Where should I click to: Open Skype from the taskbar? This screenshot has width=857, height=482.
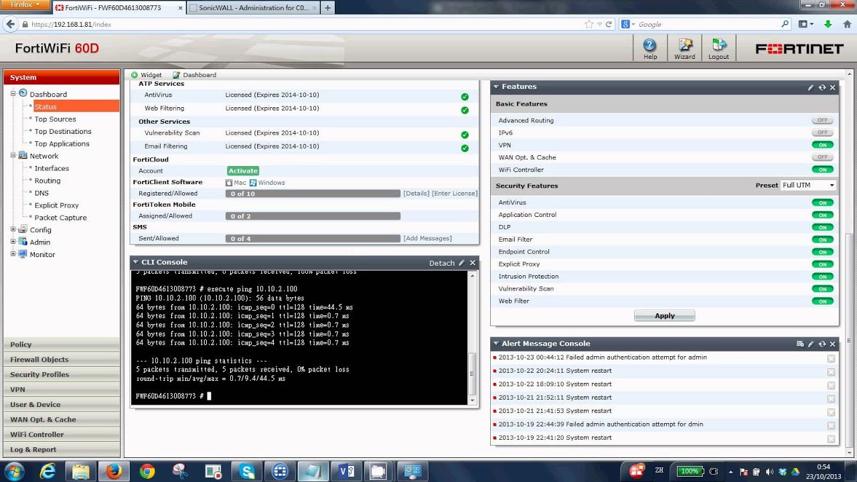coord(247,471)
